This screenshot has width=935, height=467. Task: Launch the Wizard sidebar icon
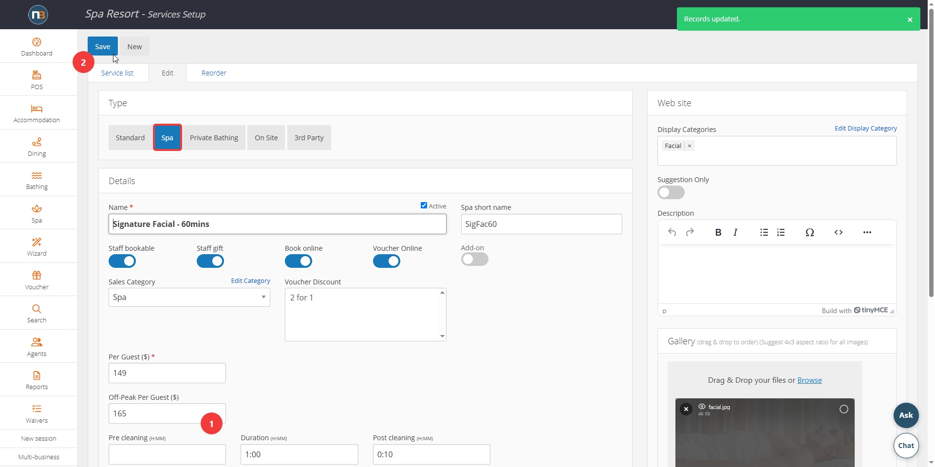point(37,242)
